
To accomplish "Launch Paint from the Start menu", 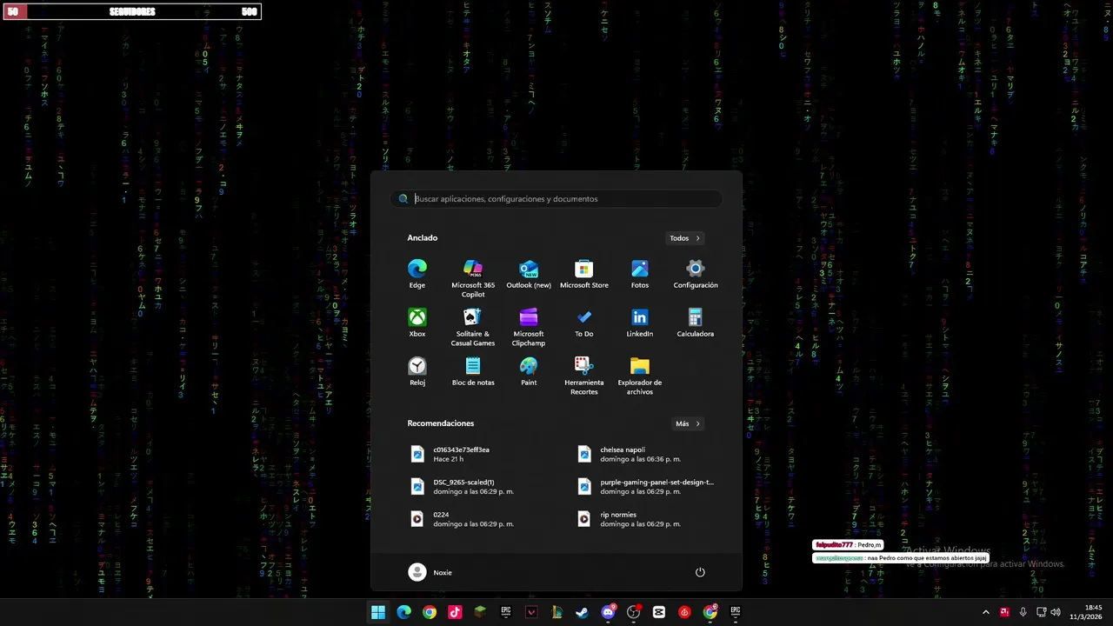I will click(x=529, y=370).
